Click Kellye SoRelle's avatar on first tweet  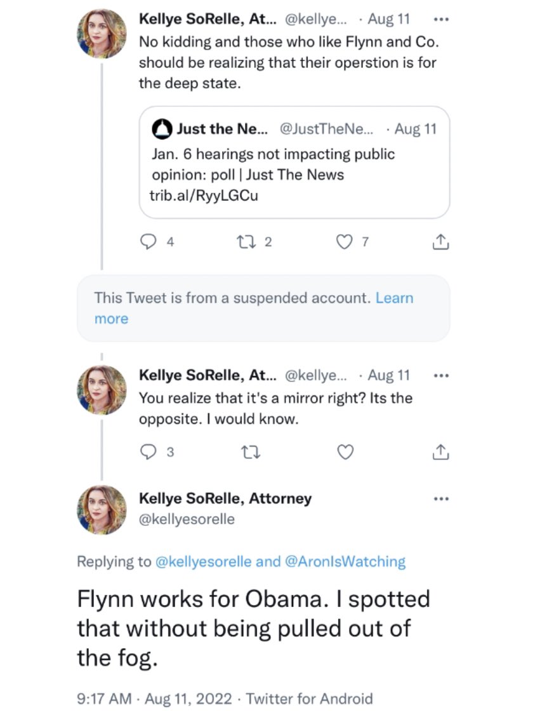click(102, 33)
